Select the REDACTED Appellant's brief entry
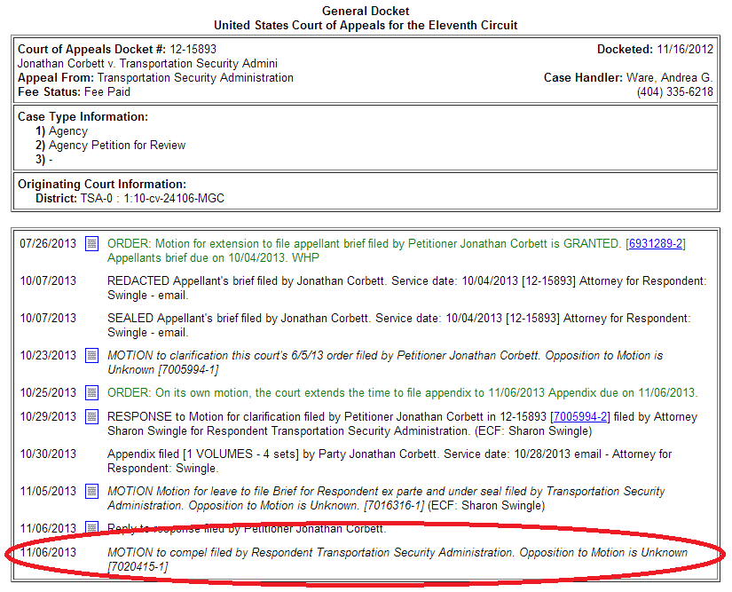The image size is (732, 592). pos(406,280)
